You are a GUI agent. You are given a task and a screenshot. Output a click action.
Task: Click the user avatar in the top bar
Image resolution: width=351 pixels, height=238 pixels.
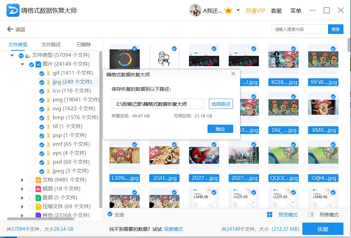click(x=195, y=10)
